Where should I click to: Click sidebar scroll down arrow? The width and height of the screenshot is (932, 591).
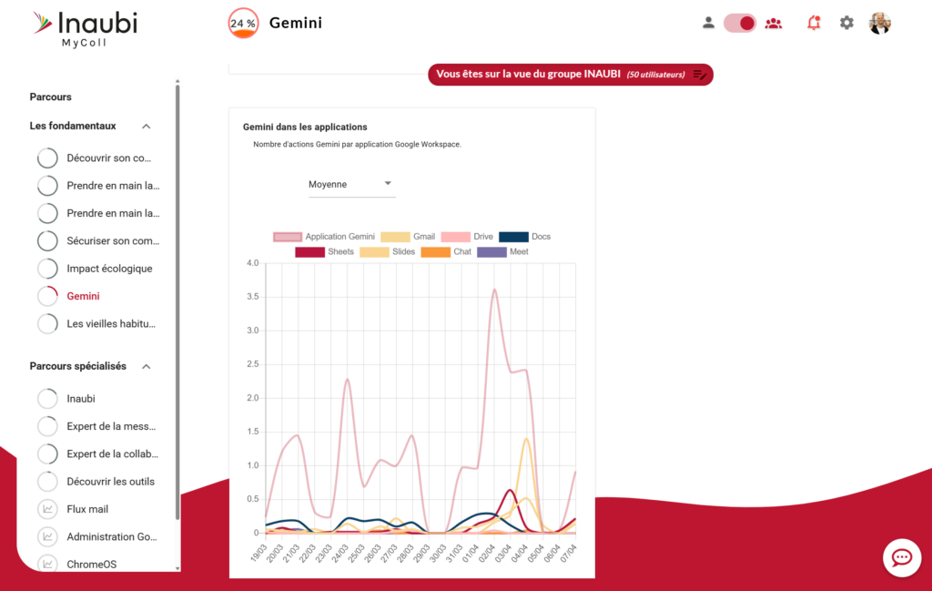point(177,568)
